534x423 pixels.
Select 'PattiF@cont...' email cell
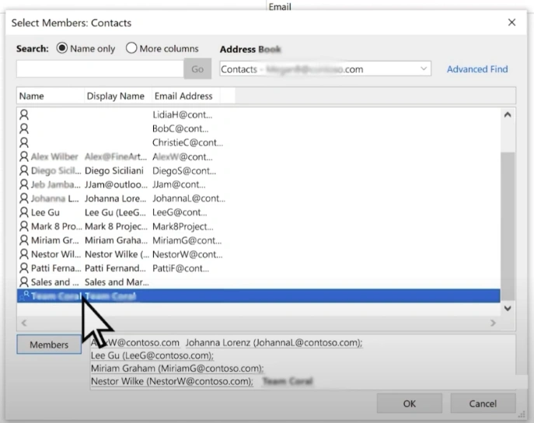[x=180, y=268]
